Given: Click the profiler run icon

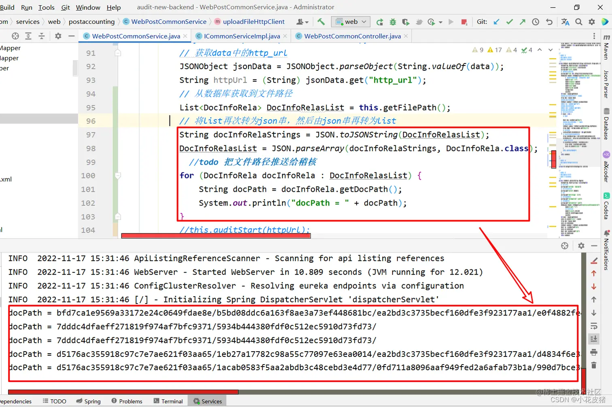Looking at the screenshot, I should 431,22.
